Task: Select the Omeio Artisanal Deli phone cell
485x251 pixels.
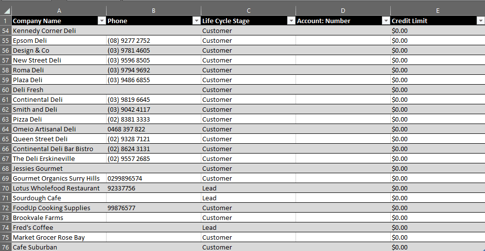Action: [x=153, y=129]
